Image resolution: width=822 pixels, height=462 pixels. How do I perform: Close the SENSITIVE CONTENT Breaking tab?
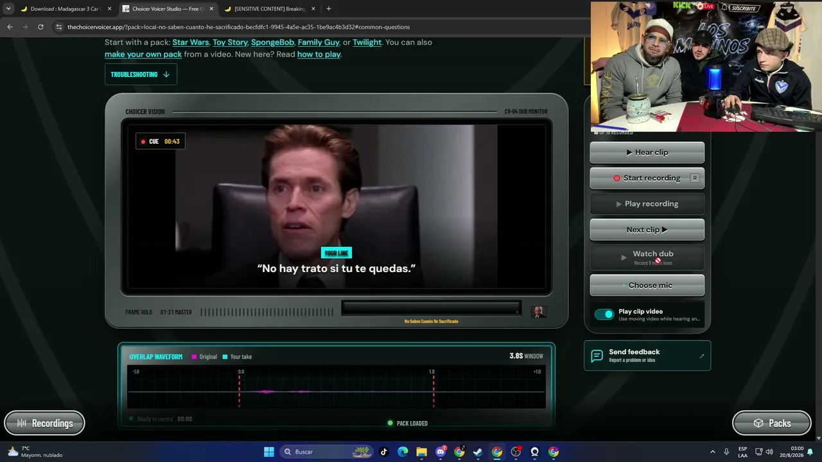[313, 9]
